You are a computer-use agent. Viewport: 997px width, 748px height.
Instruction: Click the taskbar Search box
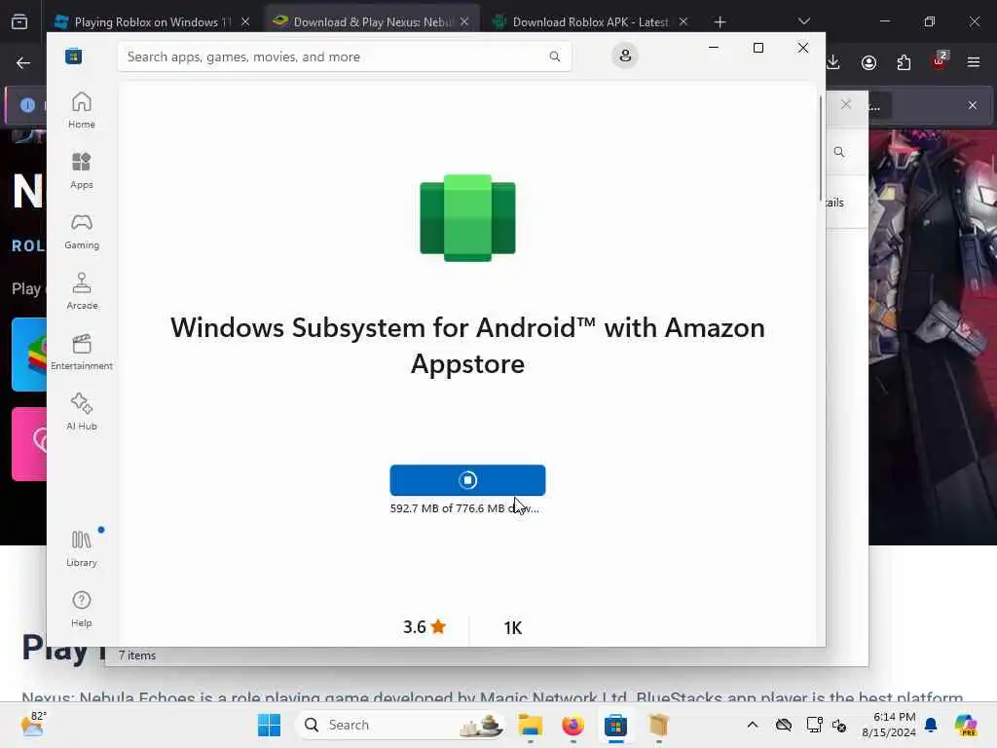[402, 725]
